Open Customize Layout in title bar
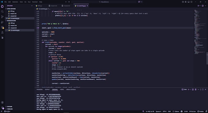The height and width of the screenshot is (113, 208). click(x=183, y=2)
